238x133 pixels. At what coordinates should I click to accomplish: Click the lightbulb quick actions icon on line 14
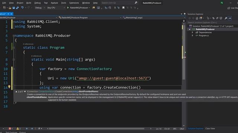click(x=9, y=87)
